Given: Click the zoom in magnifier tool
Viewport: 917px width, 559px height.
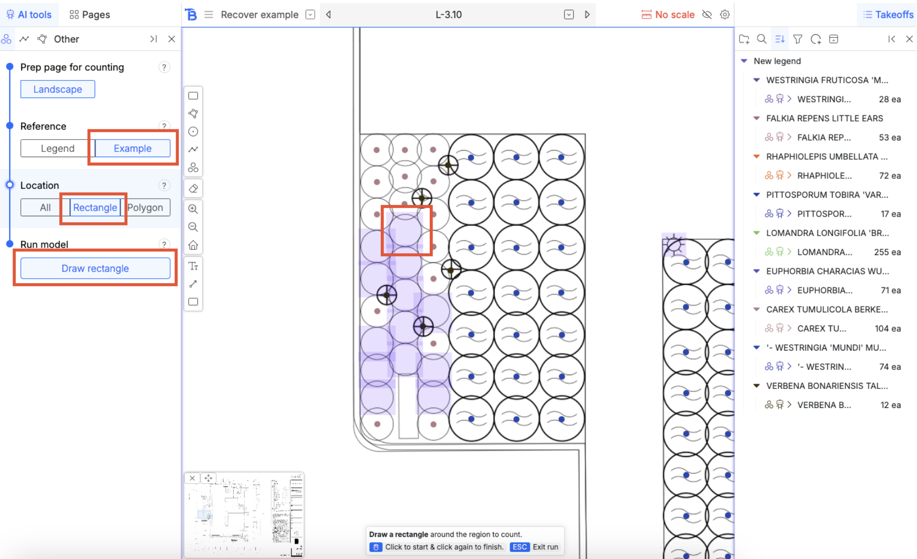Looking at the screenshot, I should coord(193,209).
